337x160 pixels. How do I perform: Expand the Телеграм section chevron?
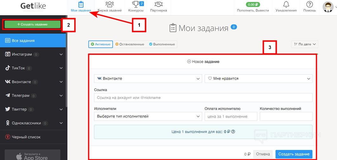pos(61,96)
